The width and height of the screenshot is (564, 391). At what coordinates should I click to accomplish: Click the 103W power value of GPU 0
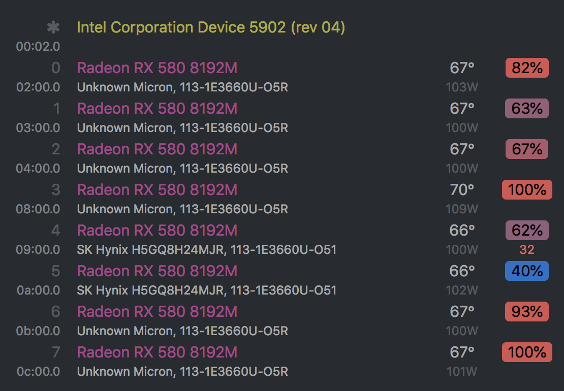tap(462, 87)
